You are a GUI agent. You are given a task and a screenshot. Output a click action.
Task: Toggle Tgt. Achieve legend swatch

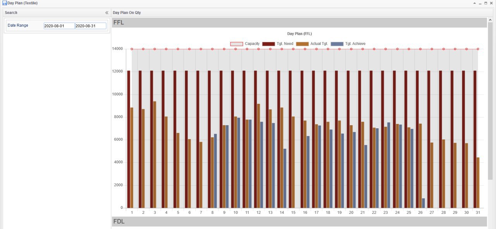pyautogui.click(x=337, y=44)
